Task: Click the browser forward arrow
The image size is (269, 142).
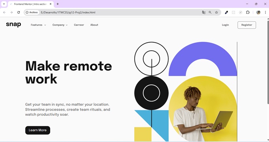Action: (x=11, y=12)
